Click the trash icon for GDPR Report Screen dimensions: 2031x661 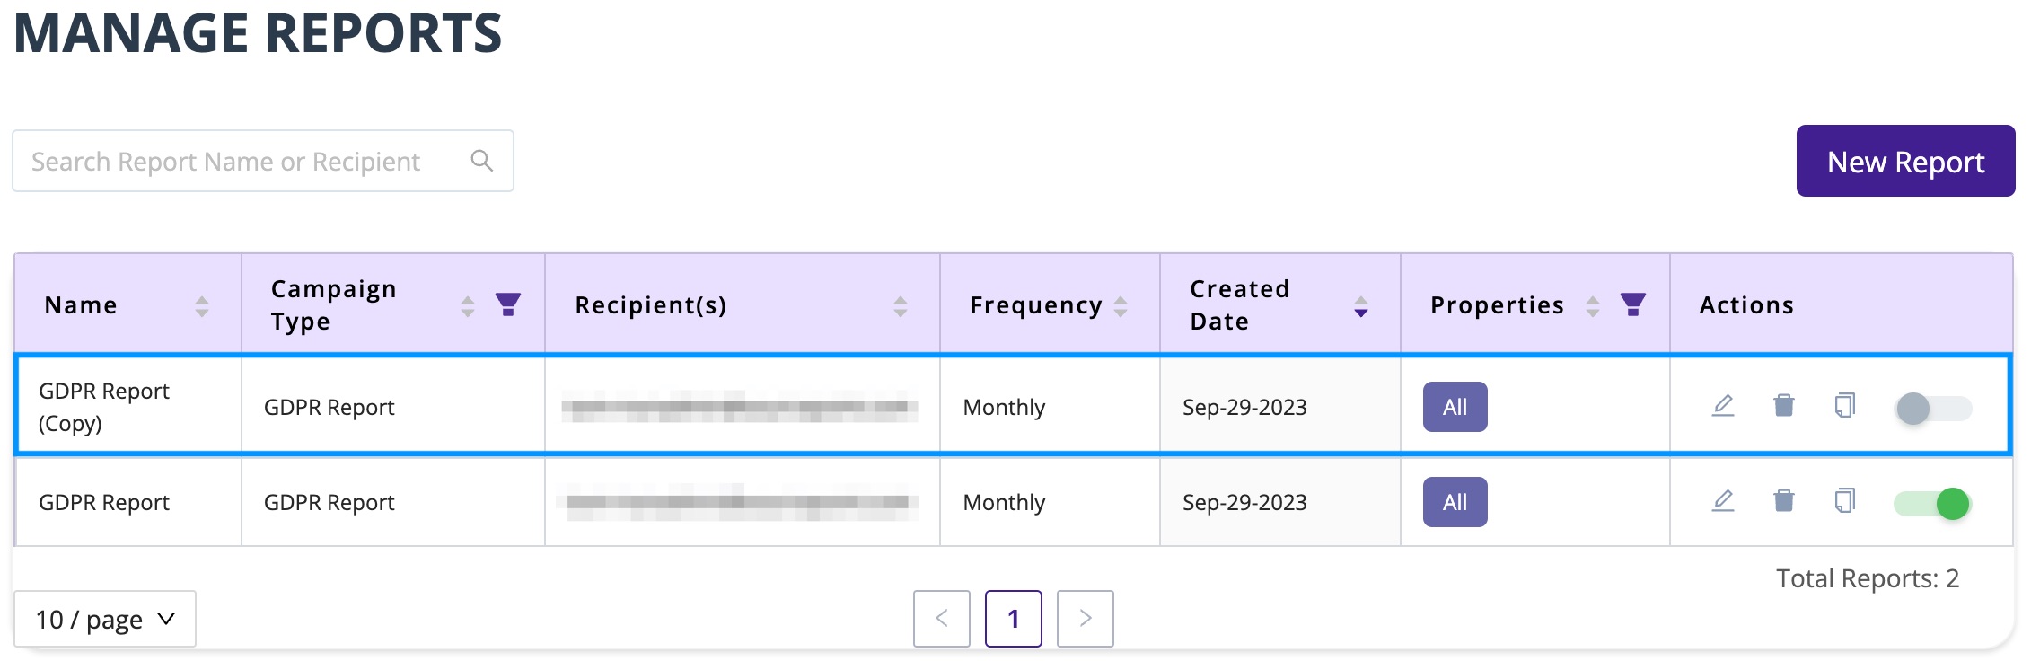[x=1784, y=501]
